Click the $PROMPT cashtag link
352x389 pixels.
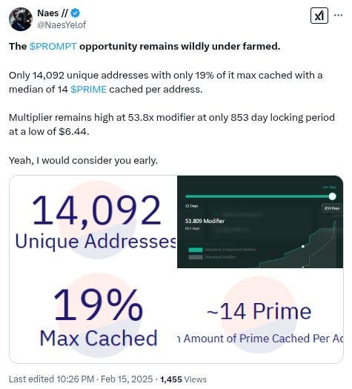pyautogui.click(x=53, y=46)
